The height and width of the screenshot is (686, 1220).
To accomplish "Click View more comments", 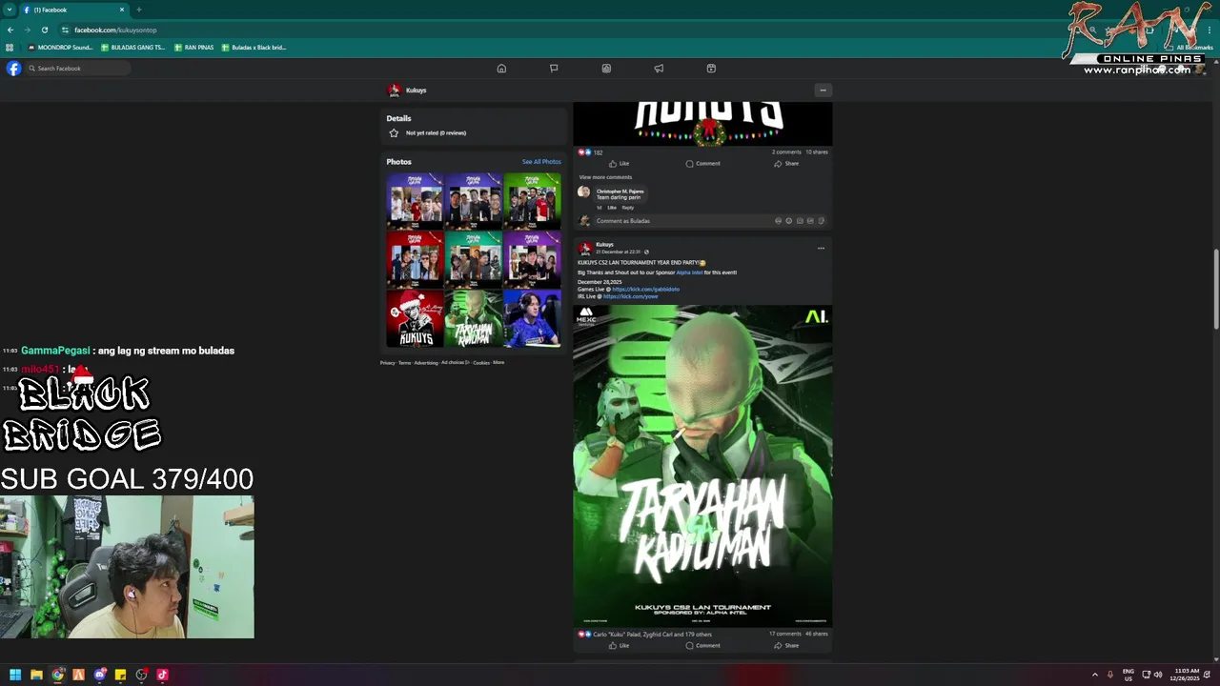I will point(605,177).
